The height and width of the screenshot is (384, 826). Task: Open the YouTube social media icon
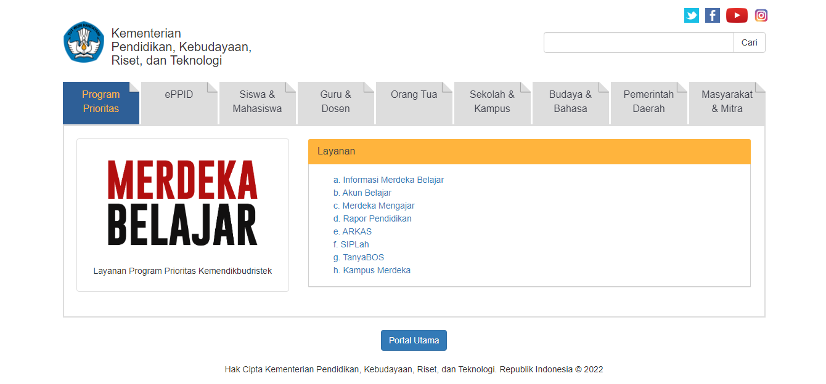[737, 15]
